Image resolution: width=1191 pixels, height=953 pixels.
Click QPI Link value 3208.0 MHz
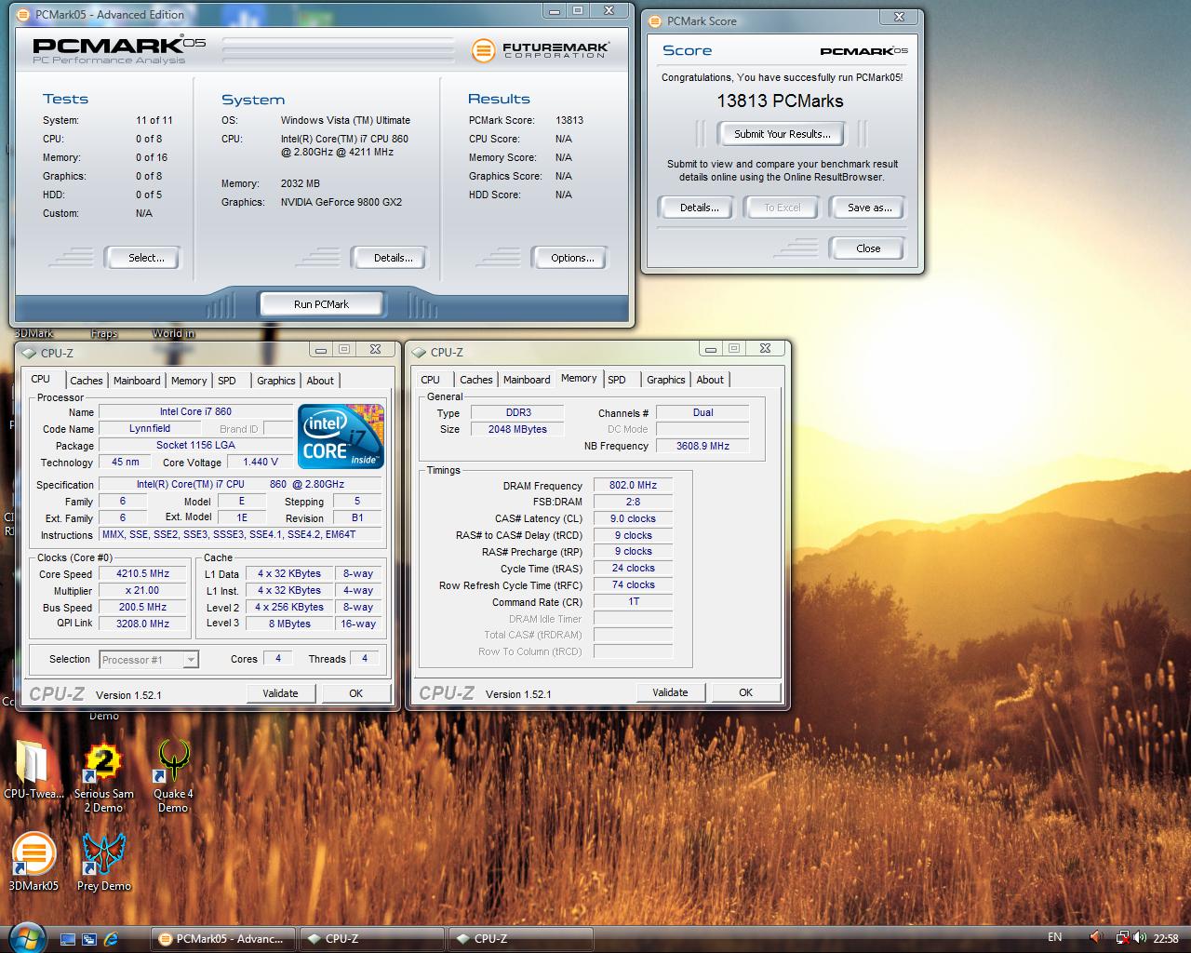(x=142, y=624)
